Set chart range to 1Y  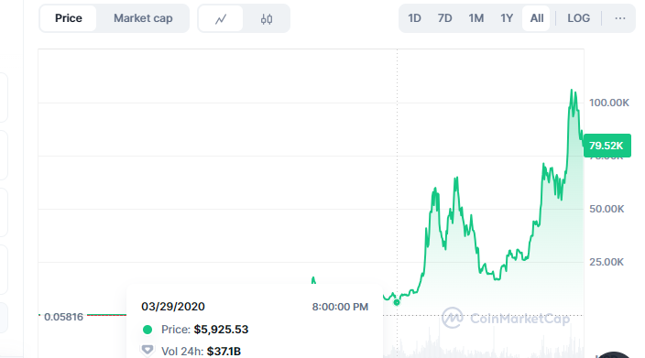pos(507,18)
